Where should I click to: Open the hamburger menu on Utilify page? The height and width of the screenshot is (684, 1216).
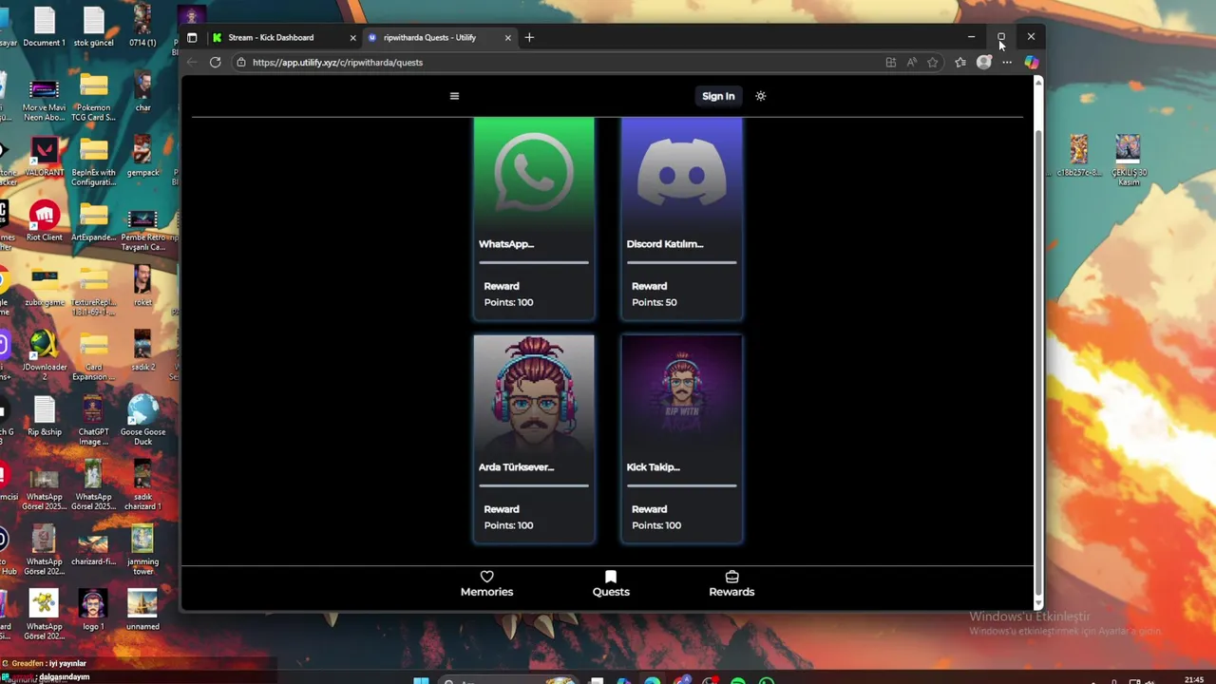point(454,96)
